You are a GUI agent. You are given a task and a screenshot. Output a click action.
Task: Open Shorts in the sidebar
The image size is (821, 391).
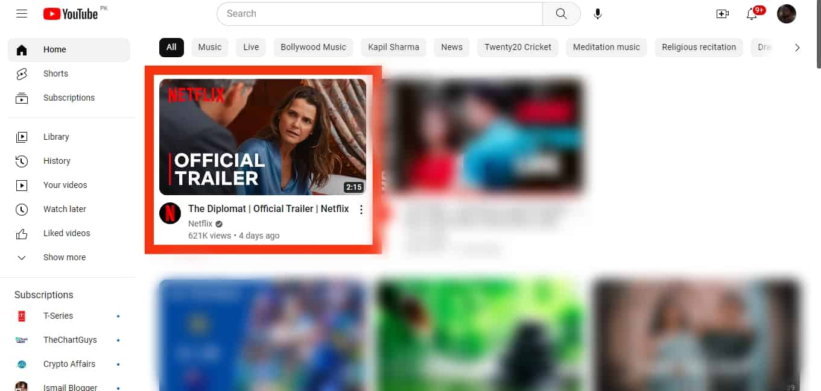point(69,74)
